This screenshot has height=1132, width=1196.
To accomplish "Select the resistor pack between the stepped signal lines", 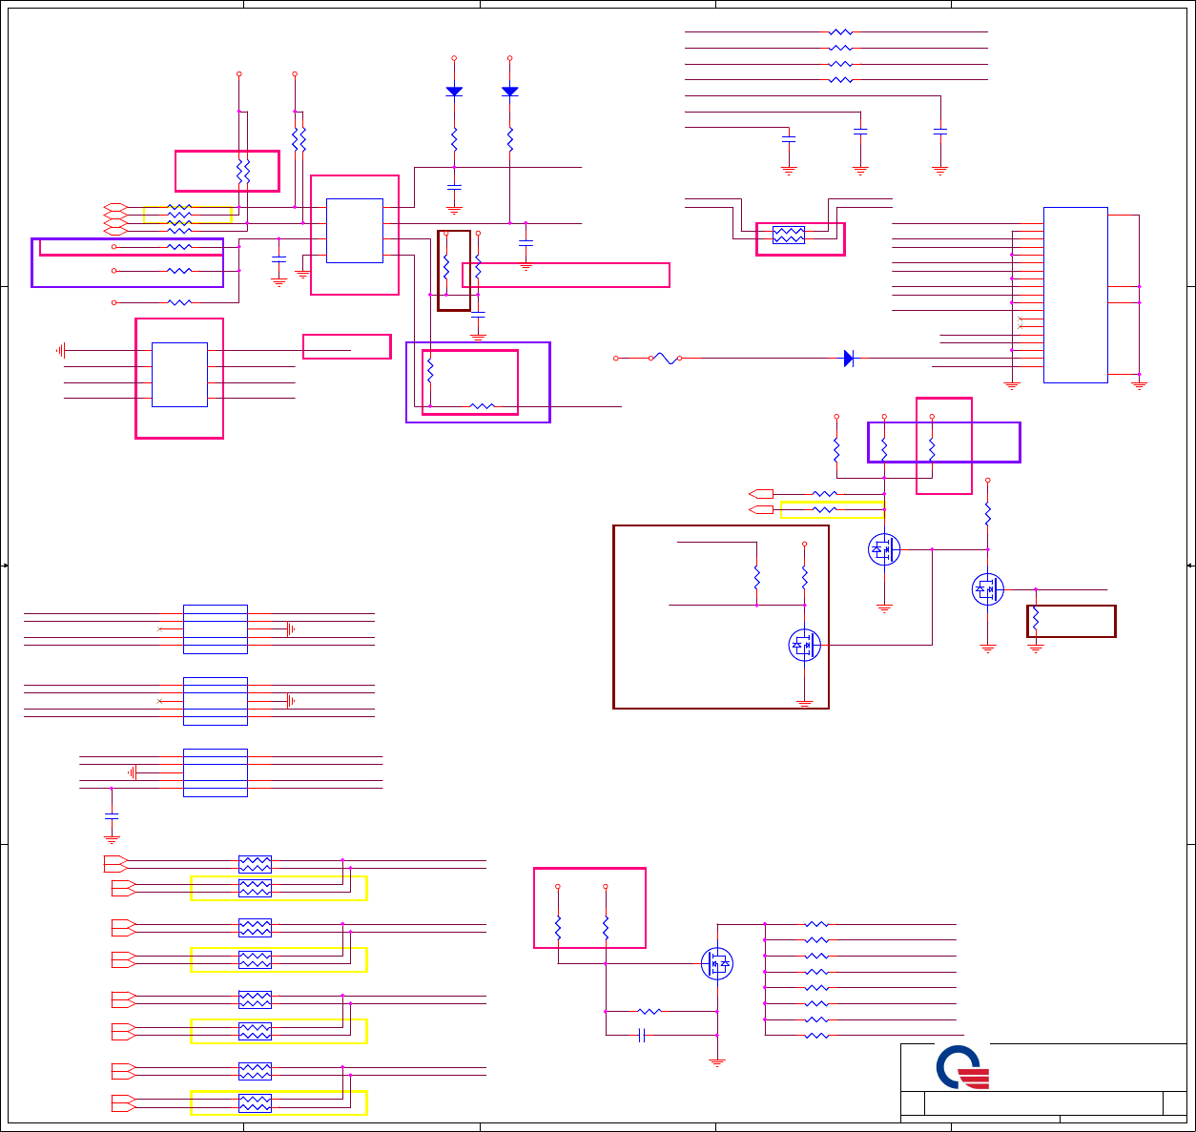I will pyautogui.click(x=789, y=235).
